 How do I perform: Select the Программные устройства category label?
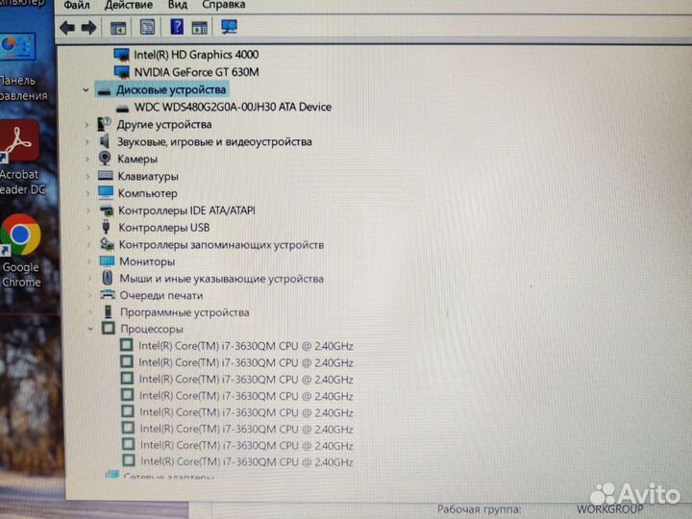(x=185, y=313)
